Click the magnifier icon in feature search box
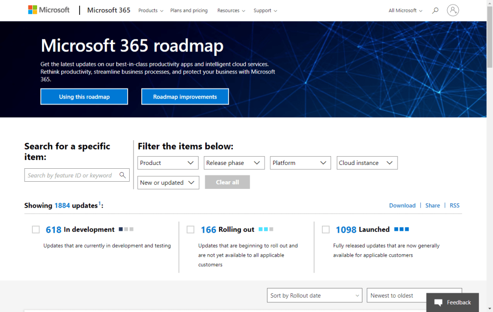Viewport: 493px width, 312px height. click(123, 175)
